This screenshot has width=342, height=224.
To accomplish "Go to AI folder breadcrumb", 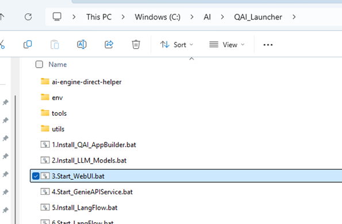I will 207,17.
